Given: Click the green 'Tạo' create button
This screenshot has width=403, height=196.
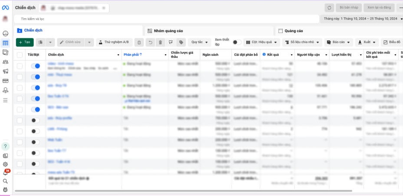Looking at the screenshot, I should [x=25, y=42].
